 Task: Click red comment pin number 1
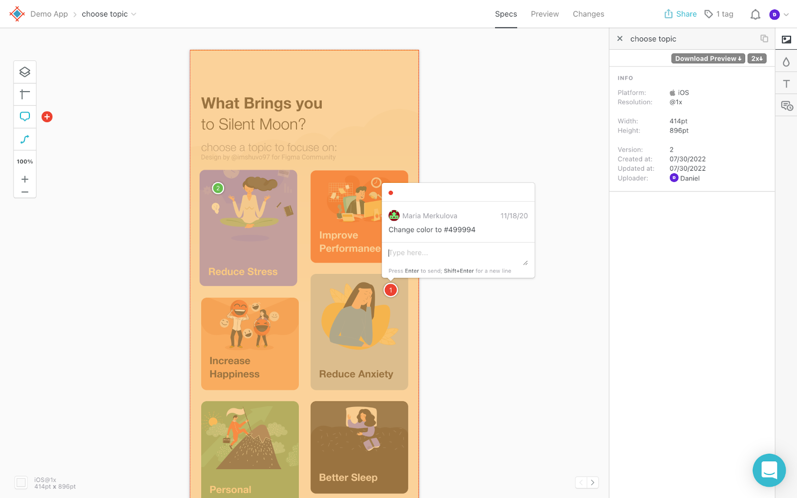pos(391,290)
